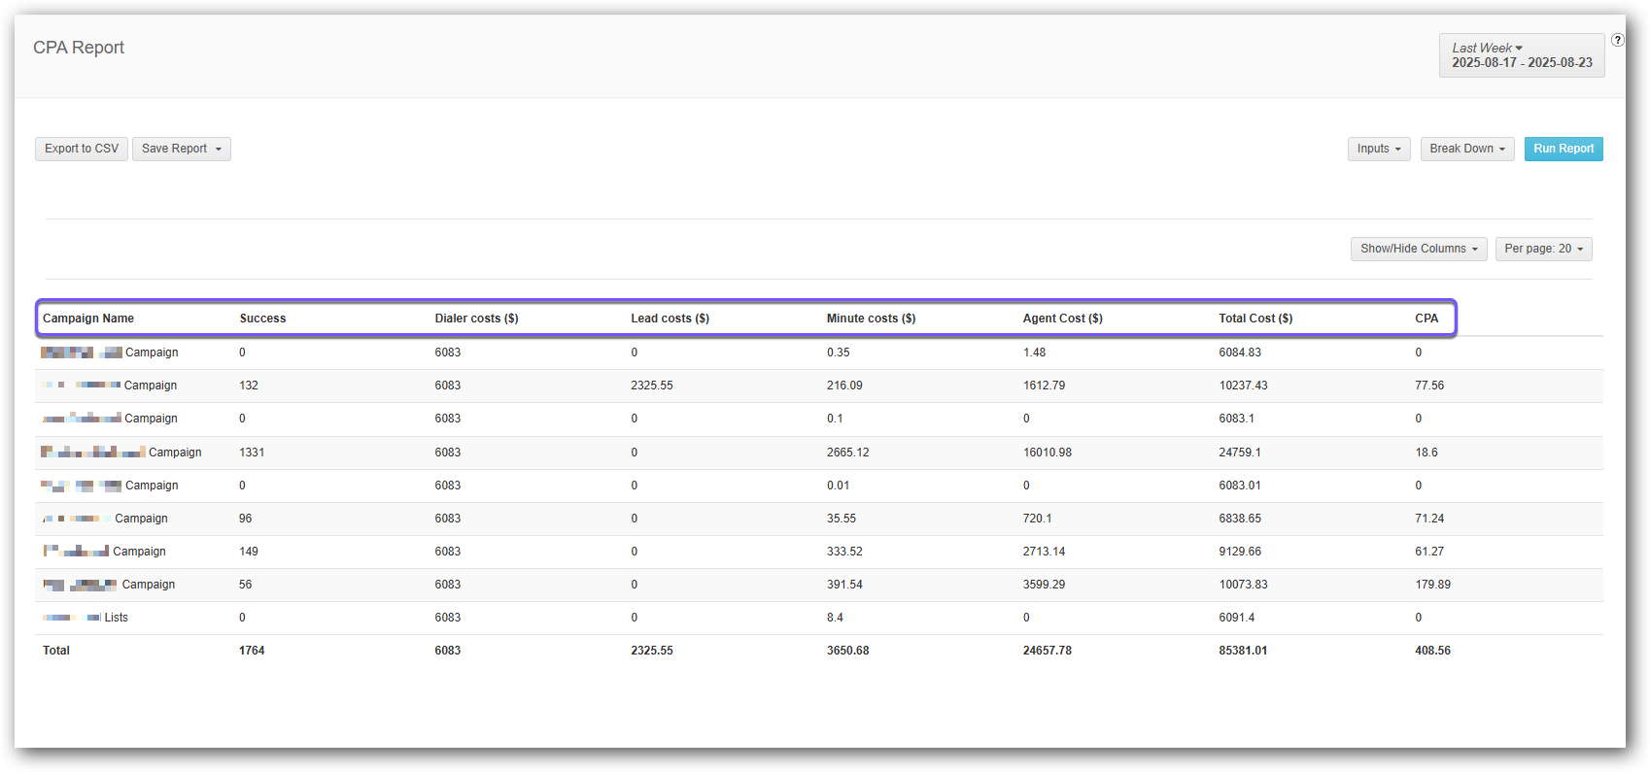Select the Minute costs value 391.54

(x=845, y=585)
